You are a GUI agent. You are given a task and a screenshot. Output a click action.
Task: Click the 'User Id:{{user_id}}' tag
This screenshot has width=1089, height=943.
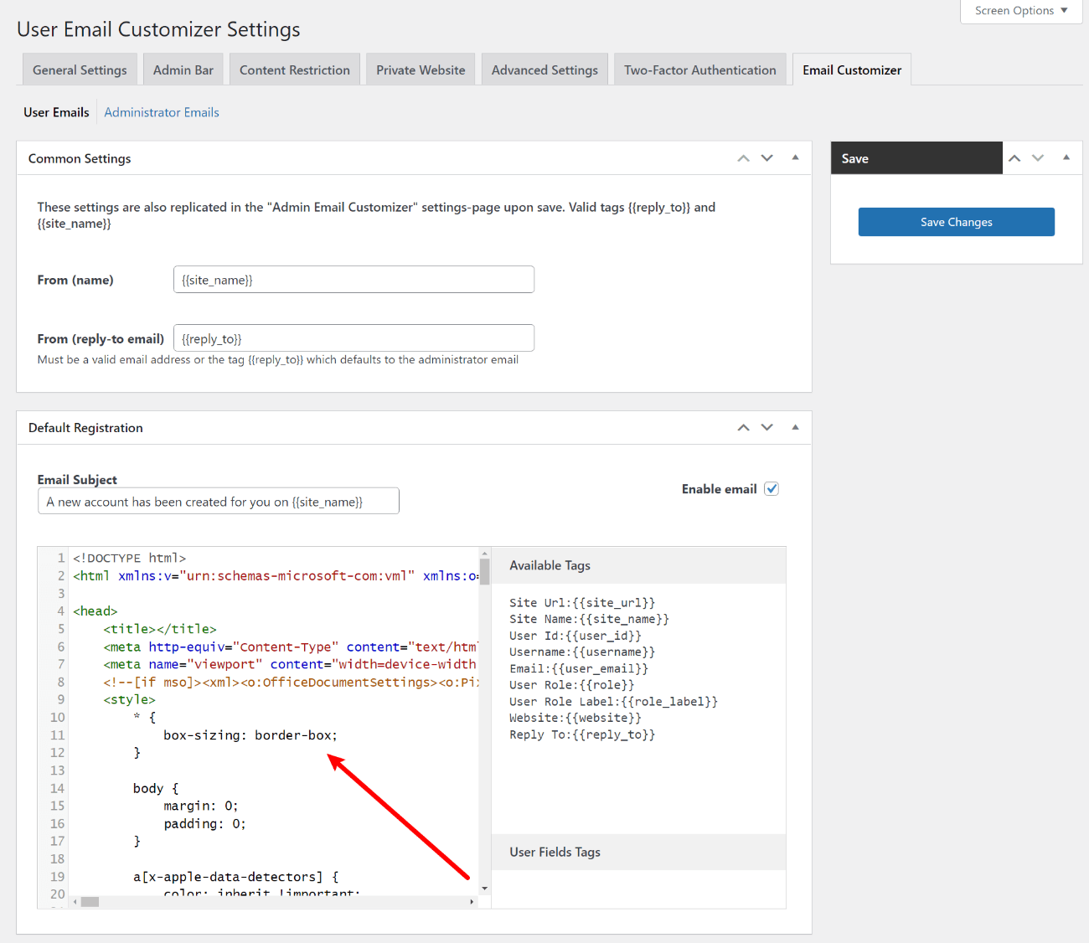pos(575,636)
